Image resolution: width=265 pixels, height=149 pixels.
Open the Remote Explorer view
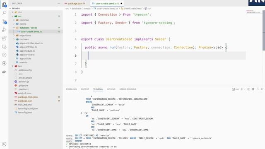click(4, 47)
